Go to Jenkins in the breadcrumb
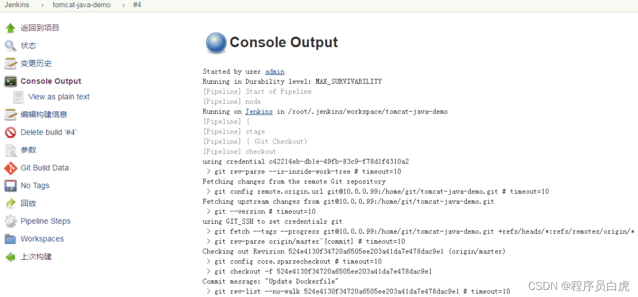This screenshot has width=638, height=297. click(x=17, y=5)
